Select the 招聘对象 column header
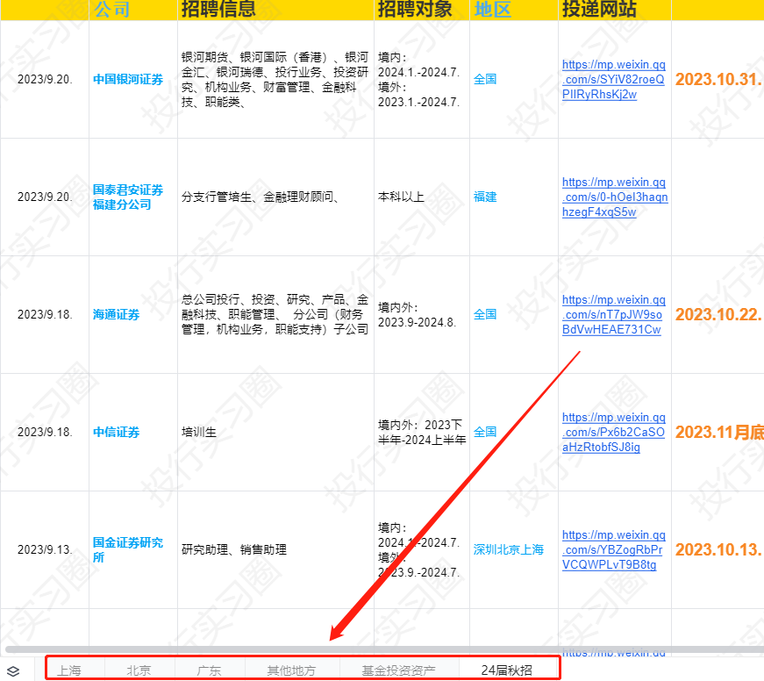The width and height of the screenshot is (764, 681). pyautogui.click(x=422, y=10)
